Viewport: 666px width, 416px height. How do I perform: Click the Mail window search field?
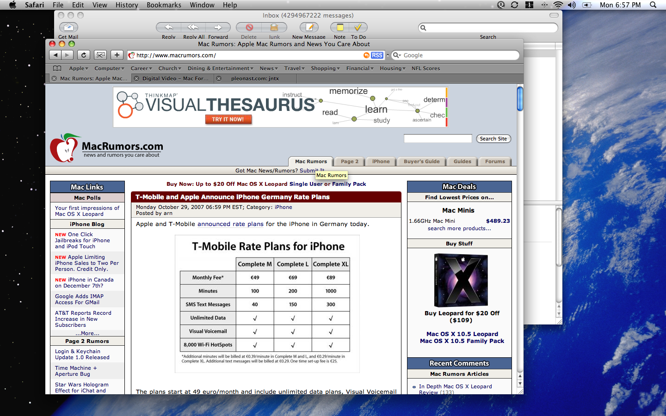point(488,28)
